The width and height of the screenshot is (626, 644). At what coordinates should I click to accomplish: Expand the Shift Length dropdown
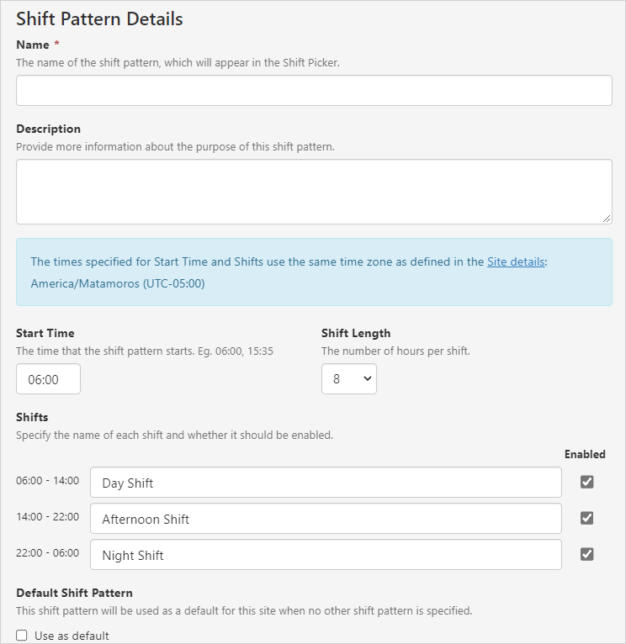[349, 379]
